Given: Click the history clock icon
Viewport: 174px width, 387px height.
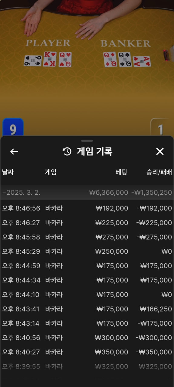Looking at the screenshot, I should coord(67,151).
